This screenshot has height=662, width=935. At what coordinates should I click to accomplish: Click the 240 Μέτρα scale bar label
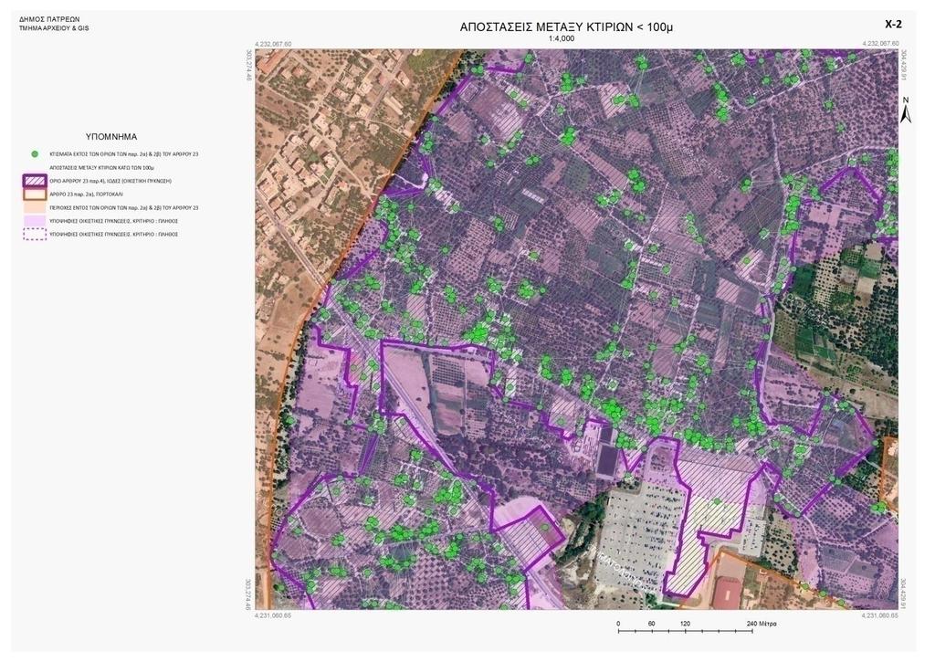[762, 624]
